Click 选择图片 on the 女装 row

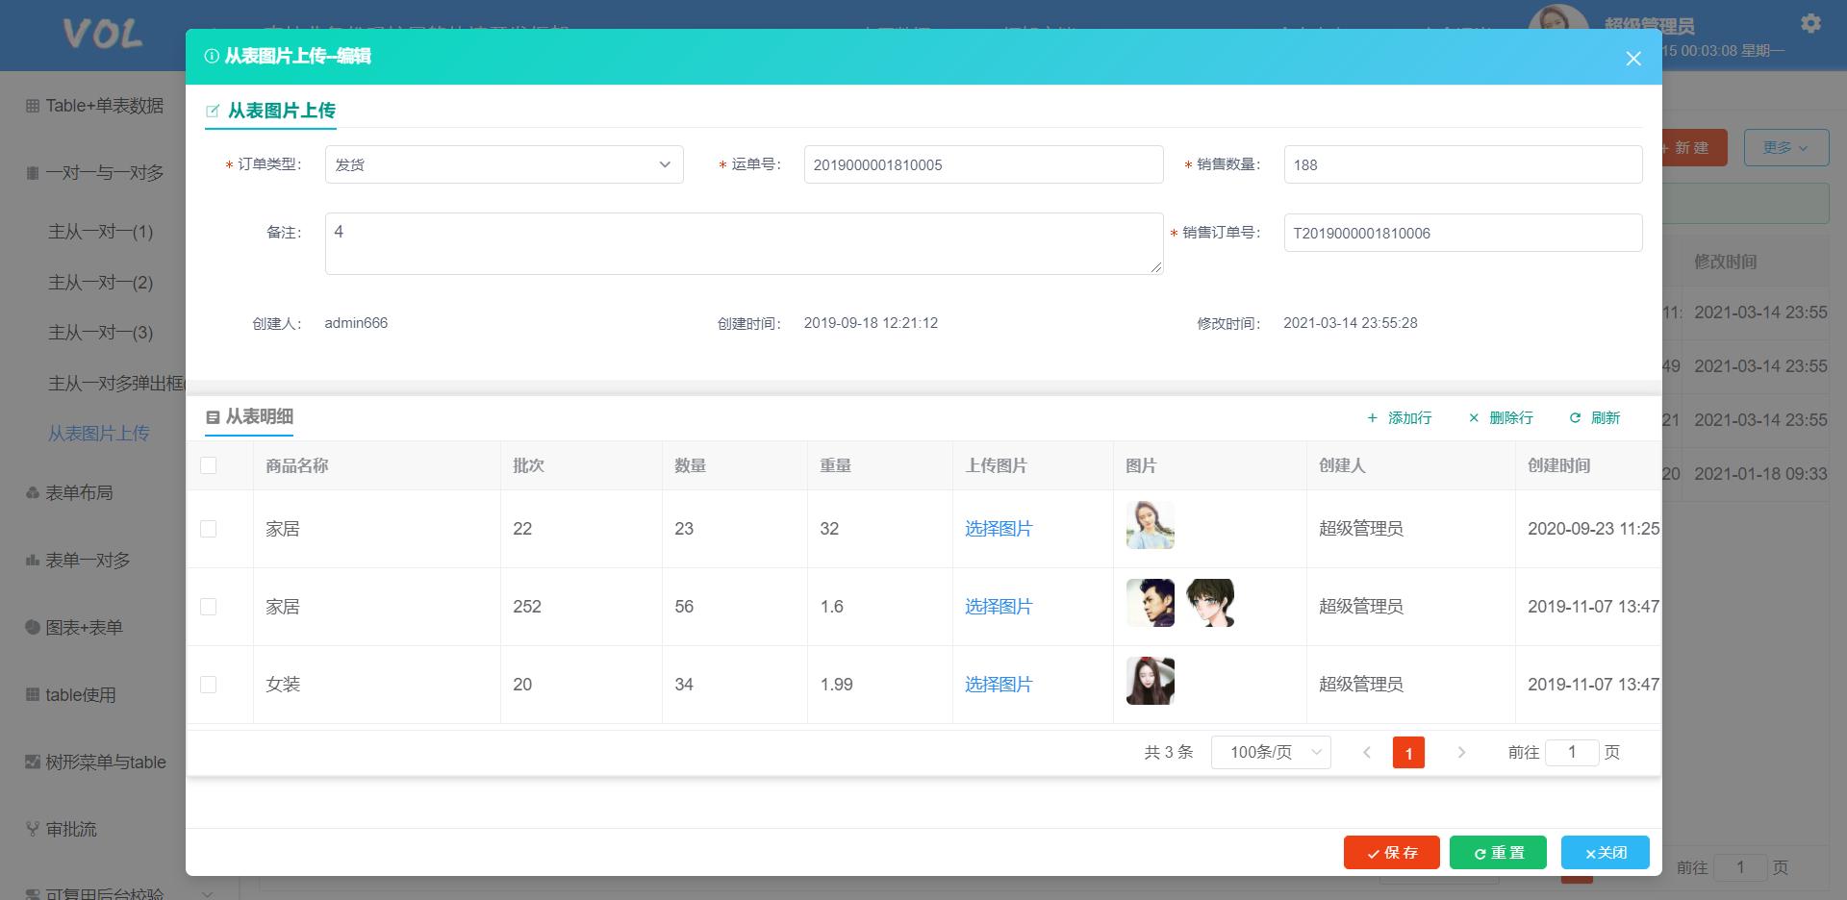coord(999,684)
